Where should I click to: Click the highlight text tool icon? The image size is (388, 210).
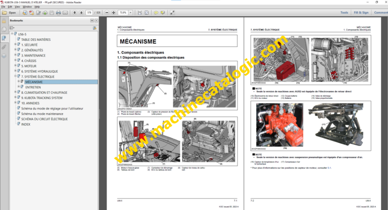click(163, 13)
